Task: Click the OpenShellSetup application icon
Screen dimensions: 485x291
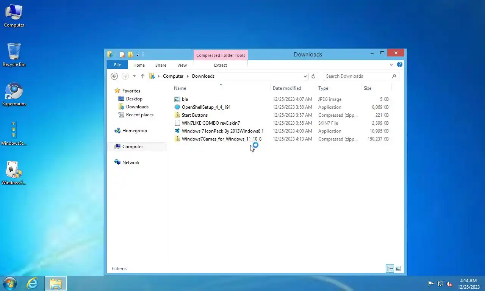Action: pos(177,107)
